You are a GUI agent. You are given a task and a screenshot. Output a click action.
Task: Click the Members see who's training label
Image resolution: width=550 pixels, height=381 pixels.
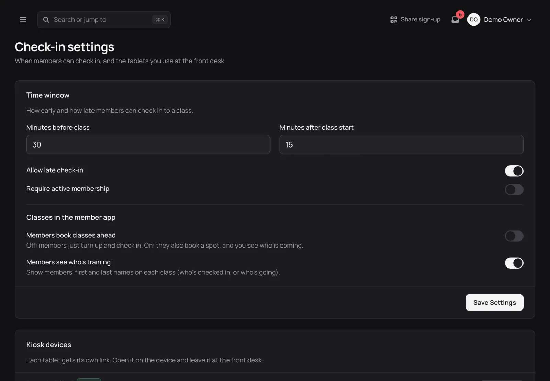68,262
